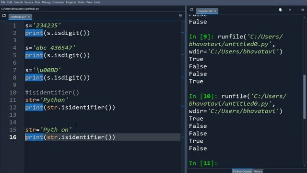Open the View menu
Screen dimensions: 307x173
coord(89,2)
